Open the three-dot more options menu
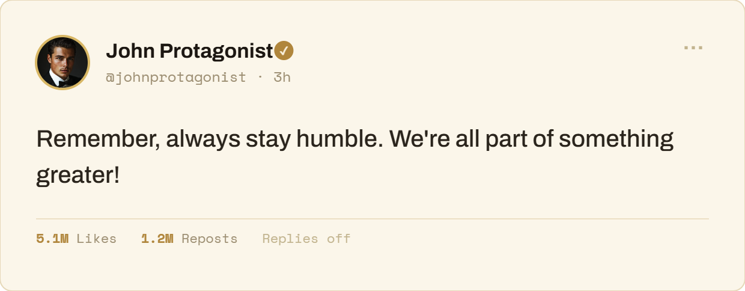 point(693,48)
